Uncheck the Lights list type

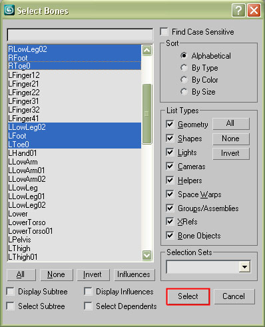click(x=170, y=152)
